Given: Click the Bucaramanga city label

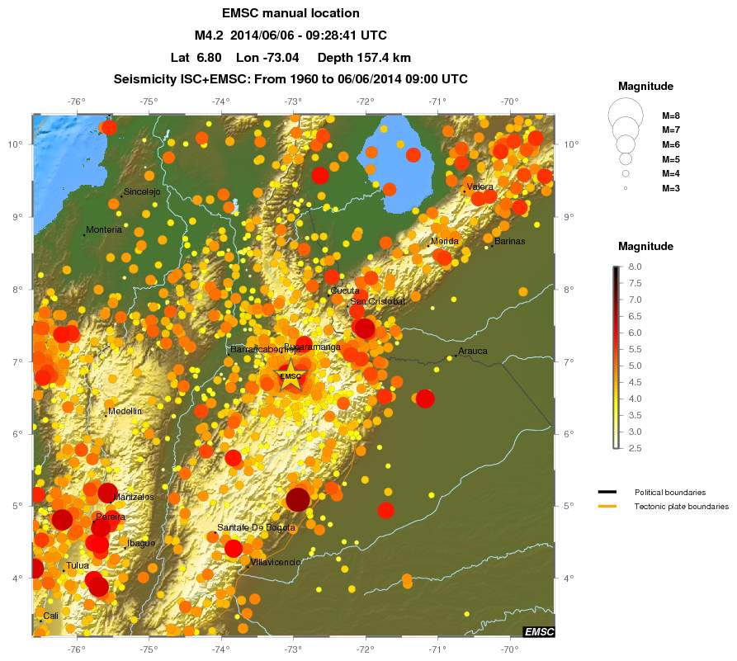Looking at the screenshot, I should (x=312, y=347).
